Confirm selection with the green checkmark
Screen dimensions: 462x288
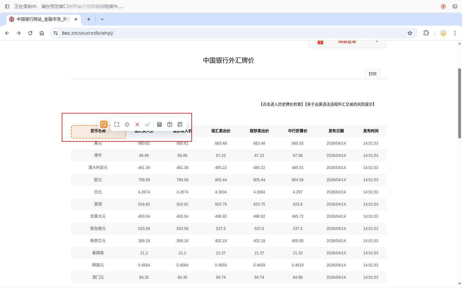(x=148, y=124)
